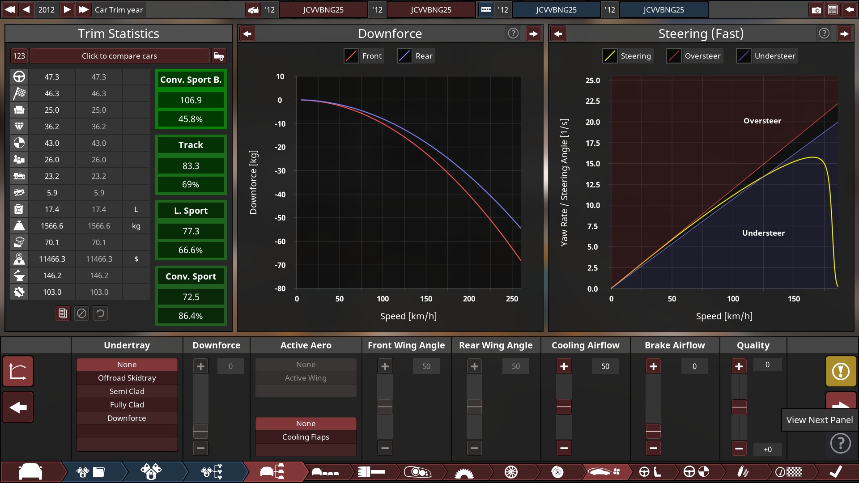Image resolution: width=859 pixels, height=483 pixels.
Task: Open the car model tab in bottom bar
Action: pyautogui.click(x=30, y=472)
